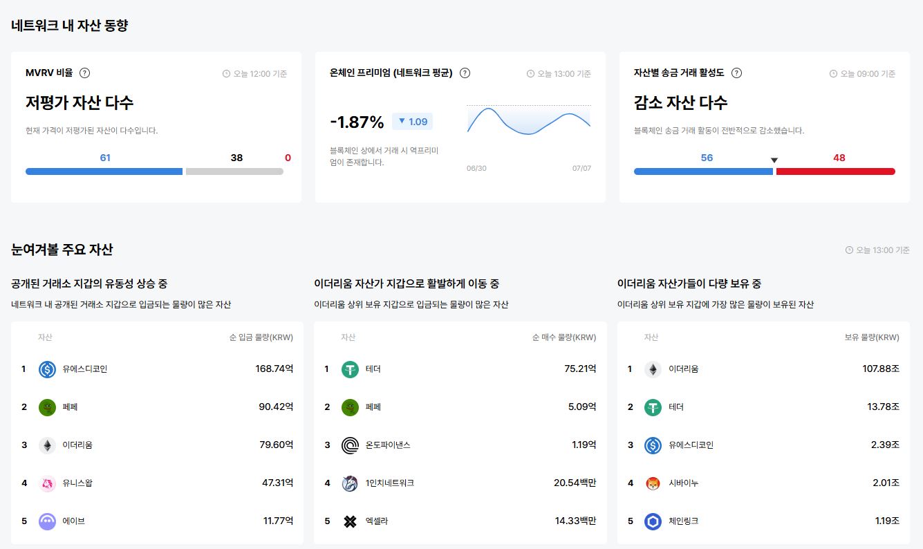Click the 눈여겨볼 주요 자산 section title

tap(62, 250)
